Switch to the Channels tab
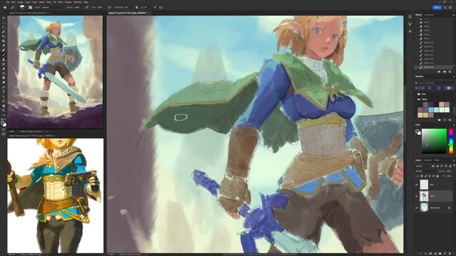 [427, 160]
